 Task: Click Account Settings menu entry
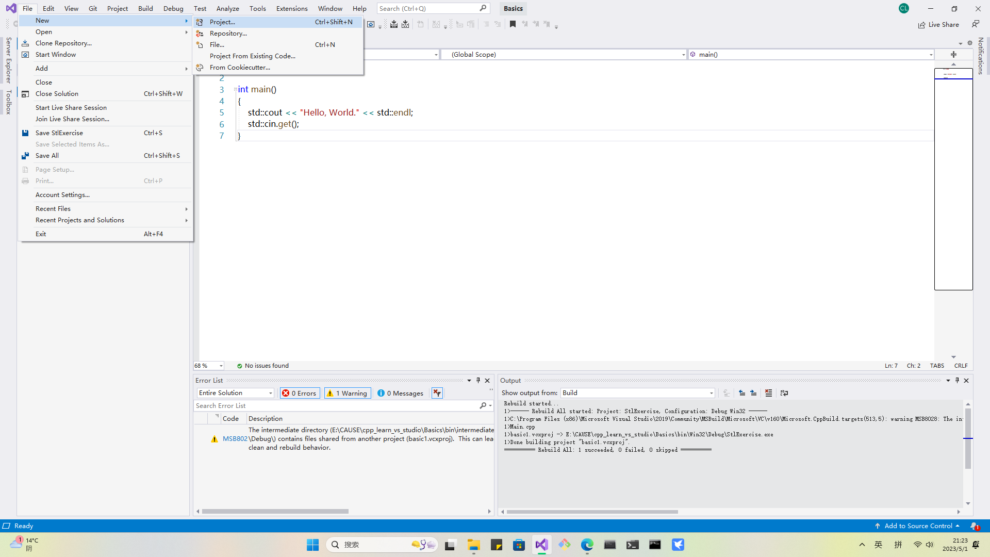pyautogui.click(x=106, y=195)
